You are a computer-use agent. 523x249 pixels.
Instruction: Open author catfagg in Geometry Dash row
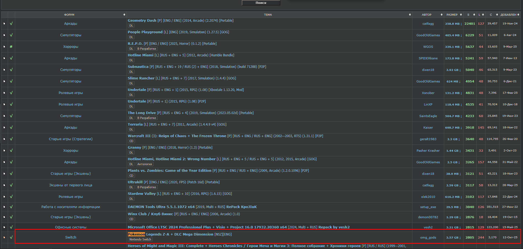428,24
